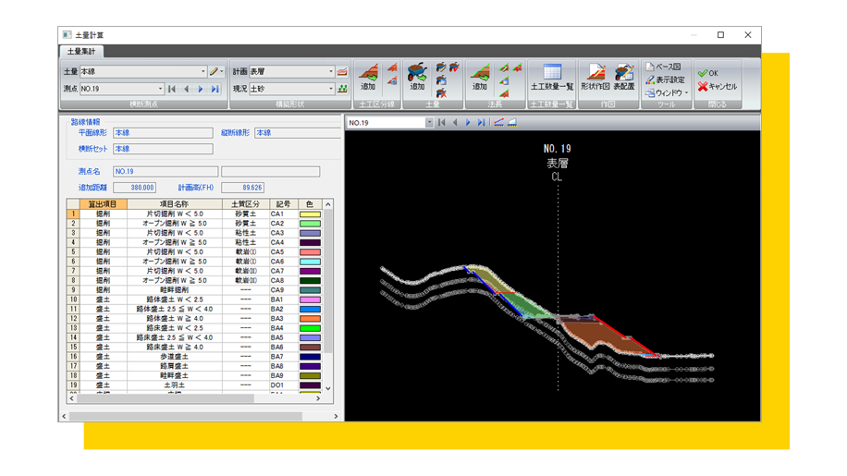This screenshot has width=847, height=476.
Task: Click the wheelbarrow delete icon with red X
Action: point(441,93)
